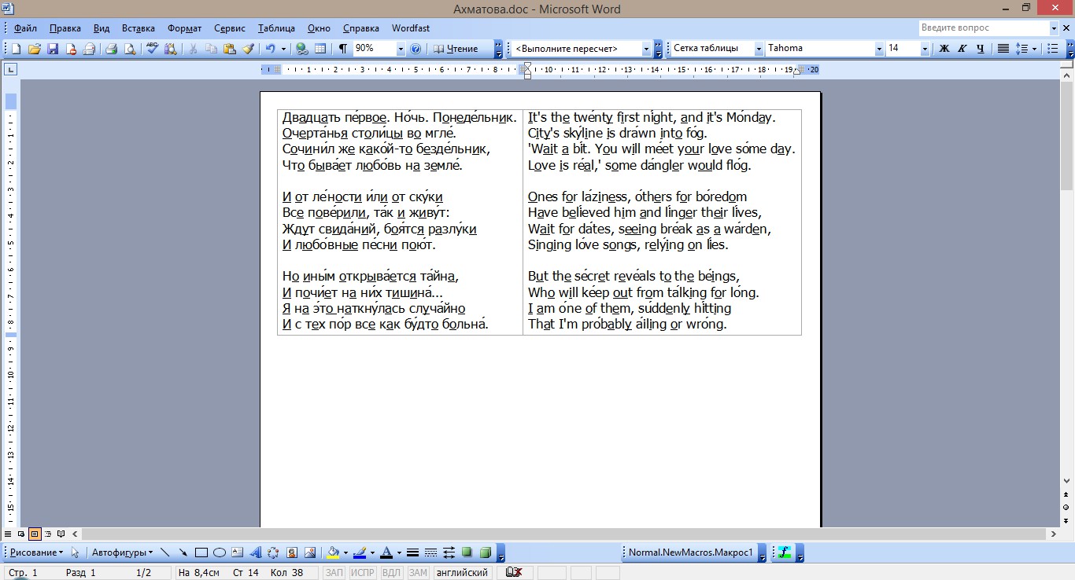Pick the fill color paint bucket
This screenshot has height=580, width=1075.
point(333,552)
